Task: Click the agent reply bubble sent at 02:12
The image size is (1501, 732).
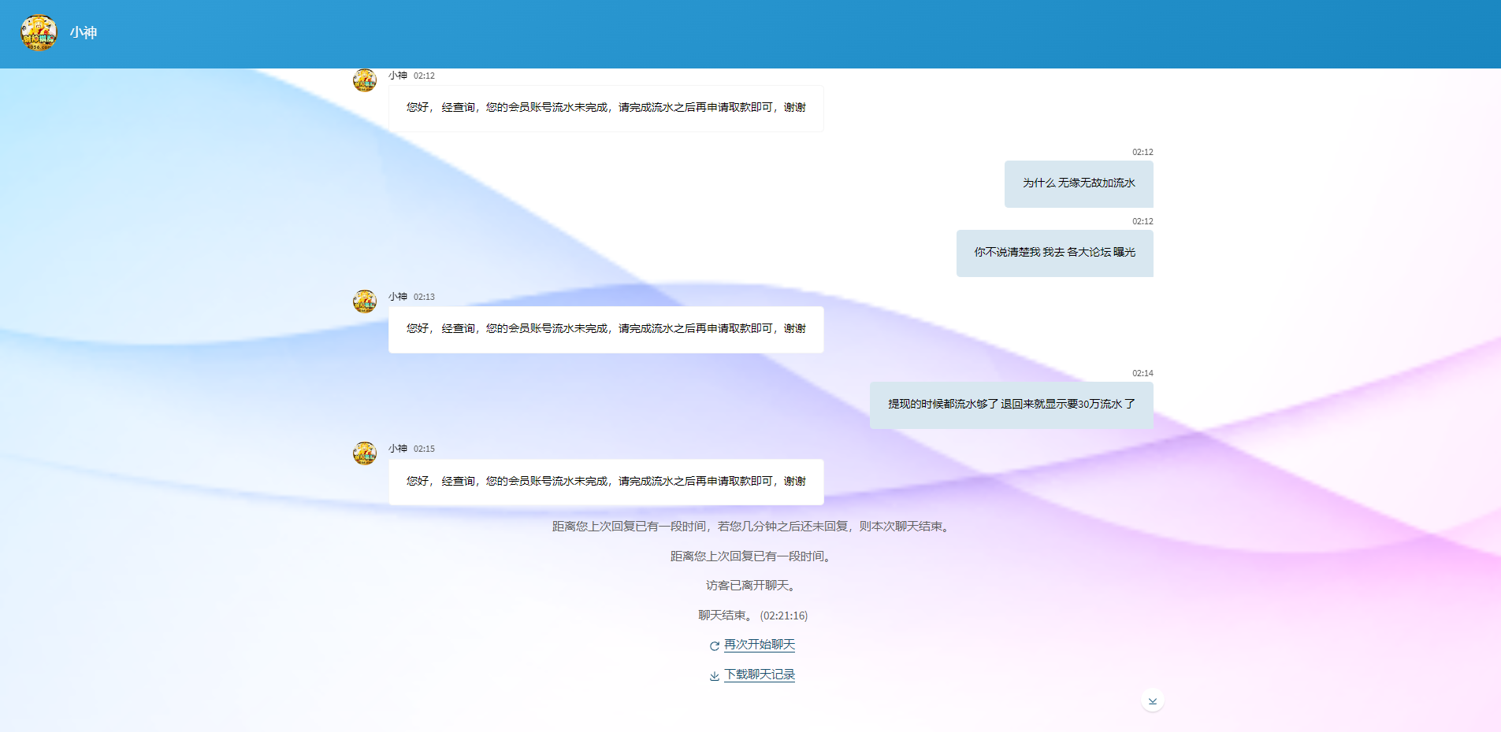Action: click(x=605, y=108)
